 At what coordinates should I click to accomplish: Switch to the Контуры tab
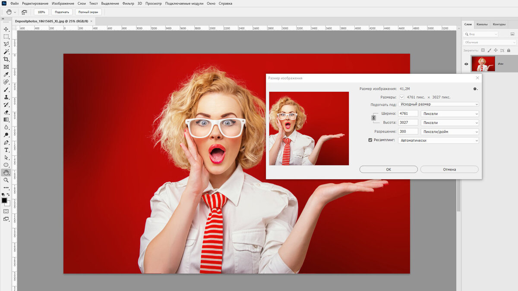499,24
